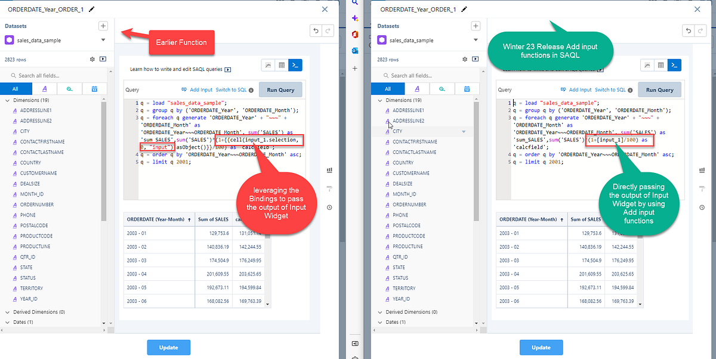
Task: Edit lens name pencil in right panel
Action: tap(464, 10)
